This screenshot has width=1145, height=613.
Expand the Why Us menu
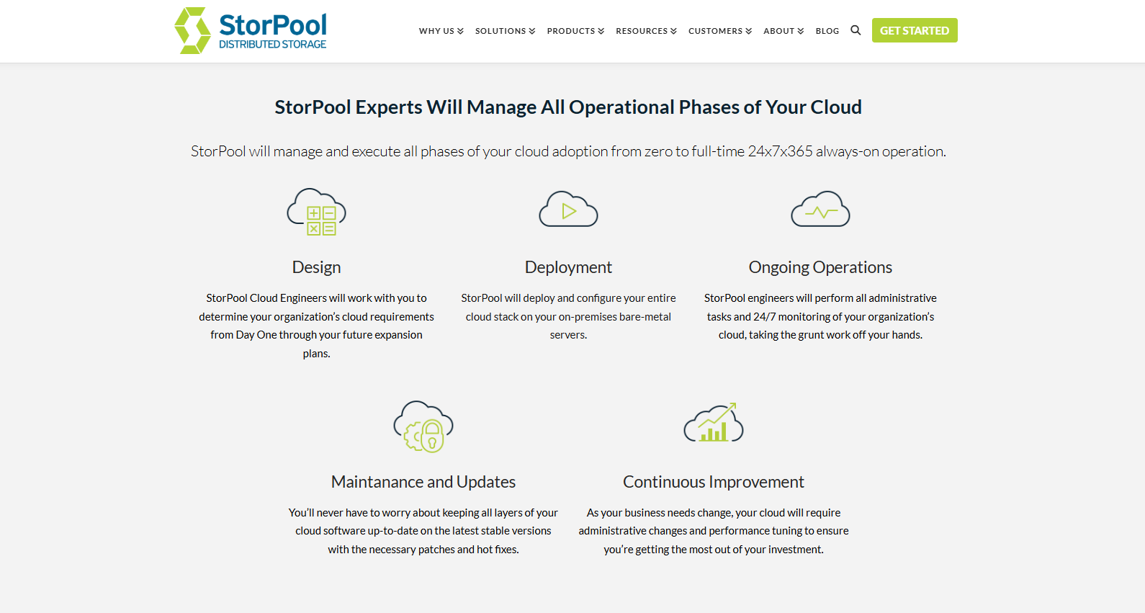(441, 31)
